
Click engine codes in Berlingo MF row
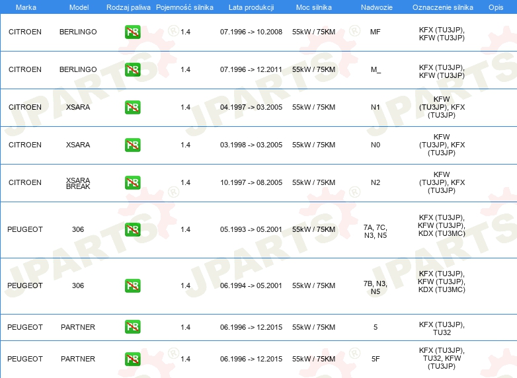(442, 34)
